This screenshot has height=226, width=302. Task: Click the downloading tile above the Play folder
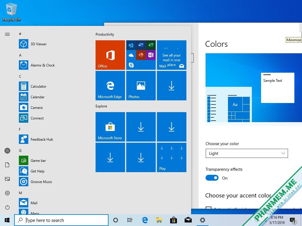(172, 127)
